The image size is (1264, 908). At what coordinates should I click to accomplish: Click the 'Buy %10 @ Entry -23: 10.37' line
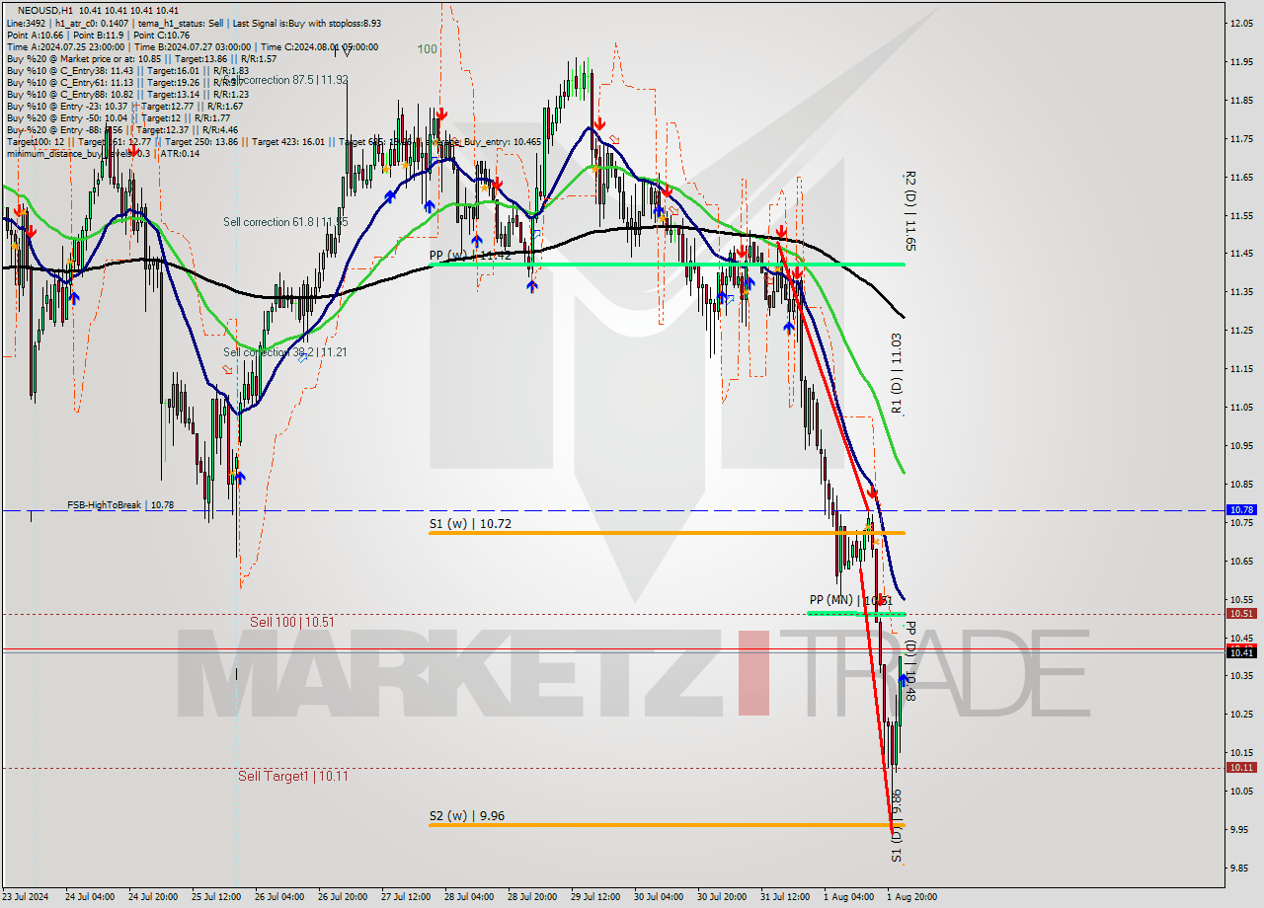click(x=124, y=106)
